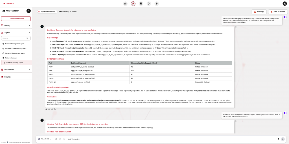
Task: Click the Over-Provisioning Analysis heading
Action: point(58,87)
